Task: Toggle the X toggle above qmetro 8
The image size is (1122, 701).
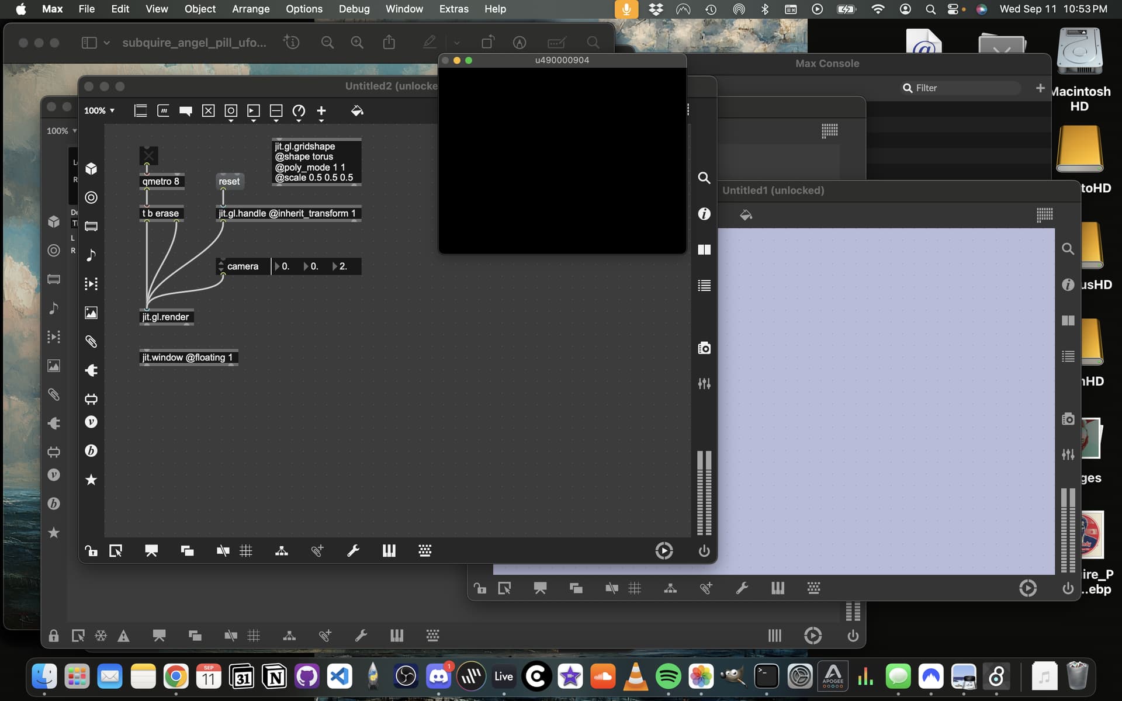Action: click(x=148, y=155)
